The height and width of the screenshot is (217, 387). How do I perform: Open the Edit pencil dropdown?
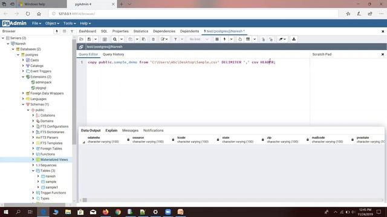click(x=164, y=39)
